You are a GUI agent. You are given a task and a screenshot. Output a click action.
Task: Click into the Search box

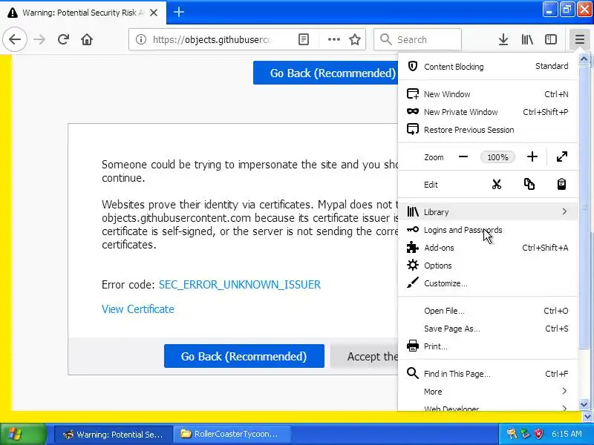(x=417, y=39)
